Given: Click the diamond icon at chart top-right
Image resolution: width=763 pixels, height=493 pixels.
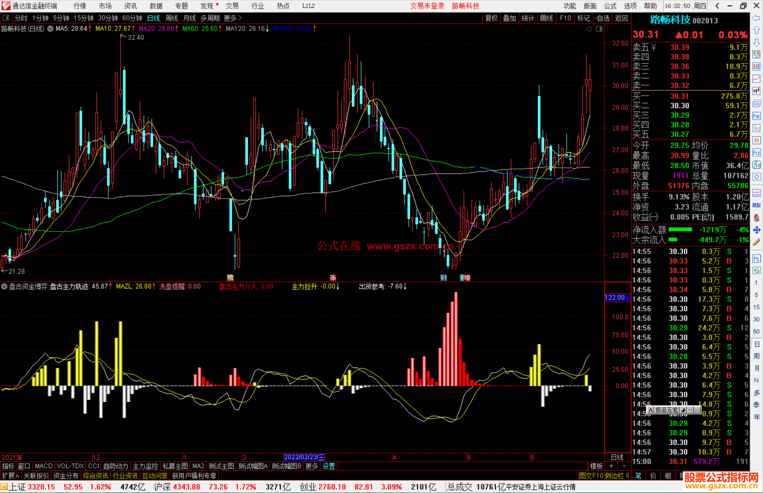Looking at the screenshot, I should click(589, 29).
